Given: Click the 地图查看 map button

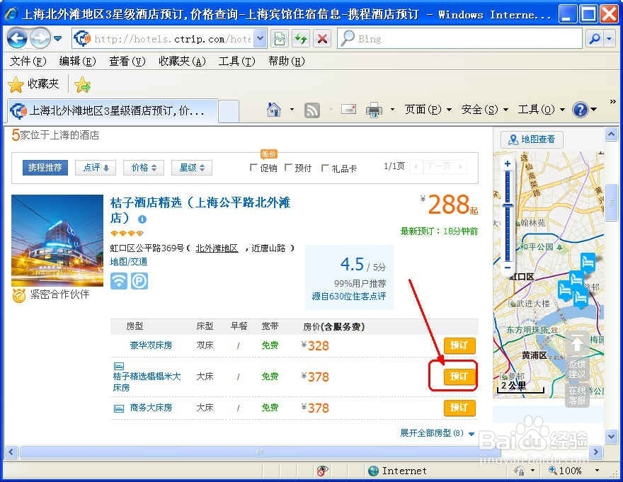Looking at the screenshot, I should click(x=532, y=139).
